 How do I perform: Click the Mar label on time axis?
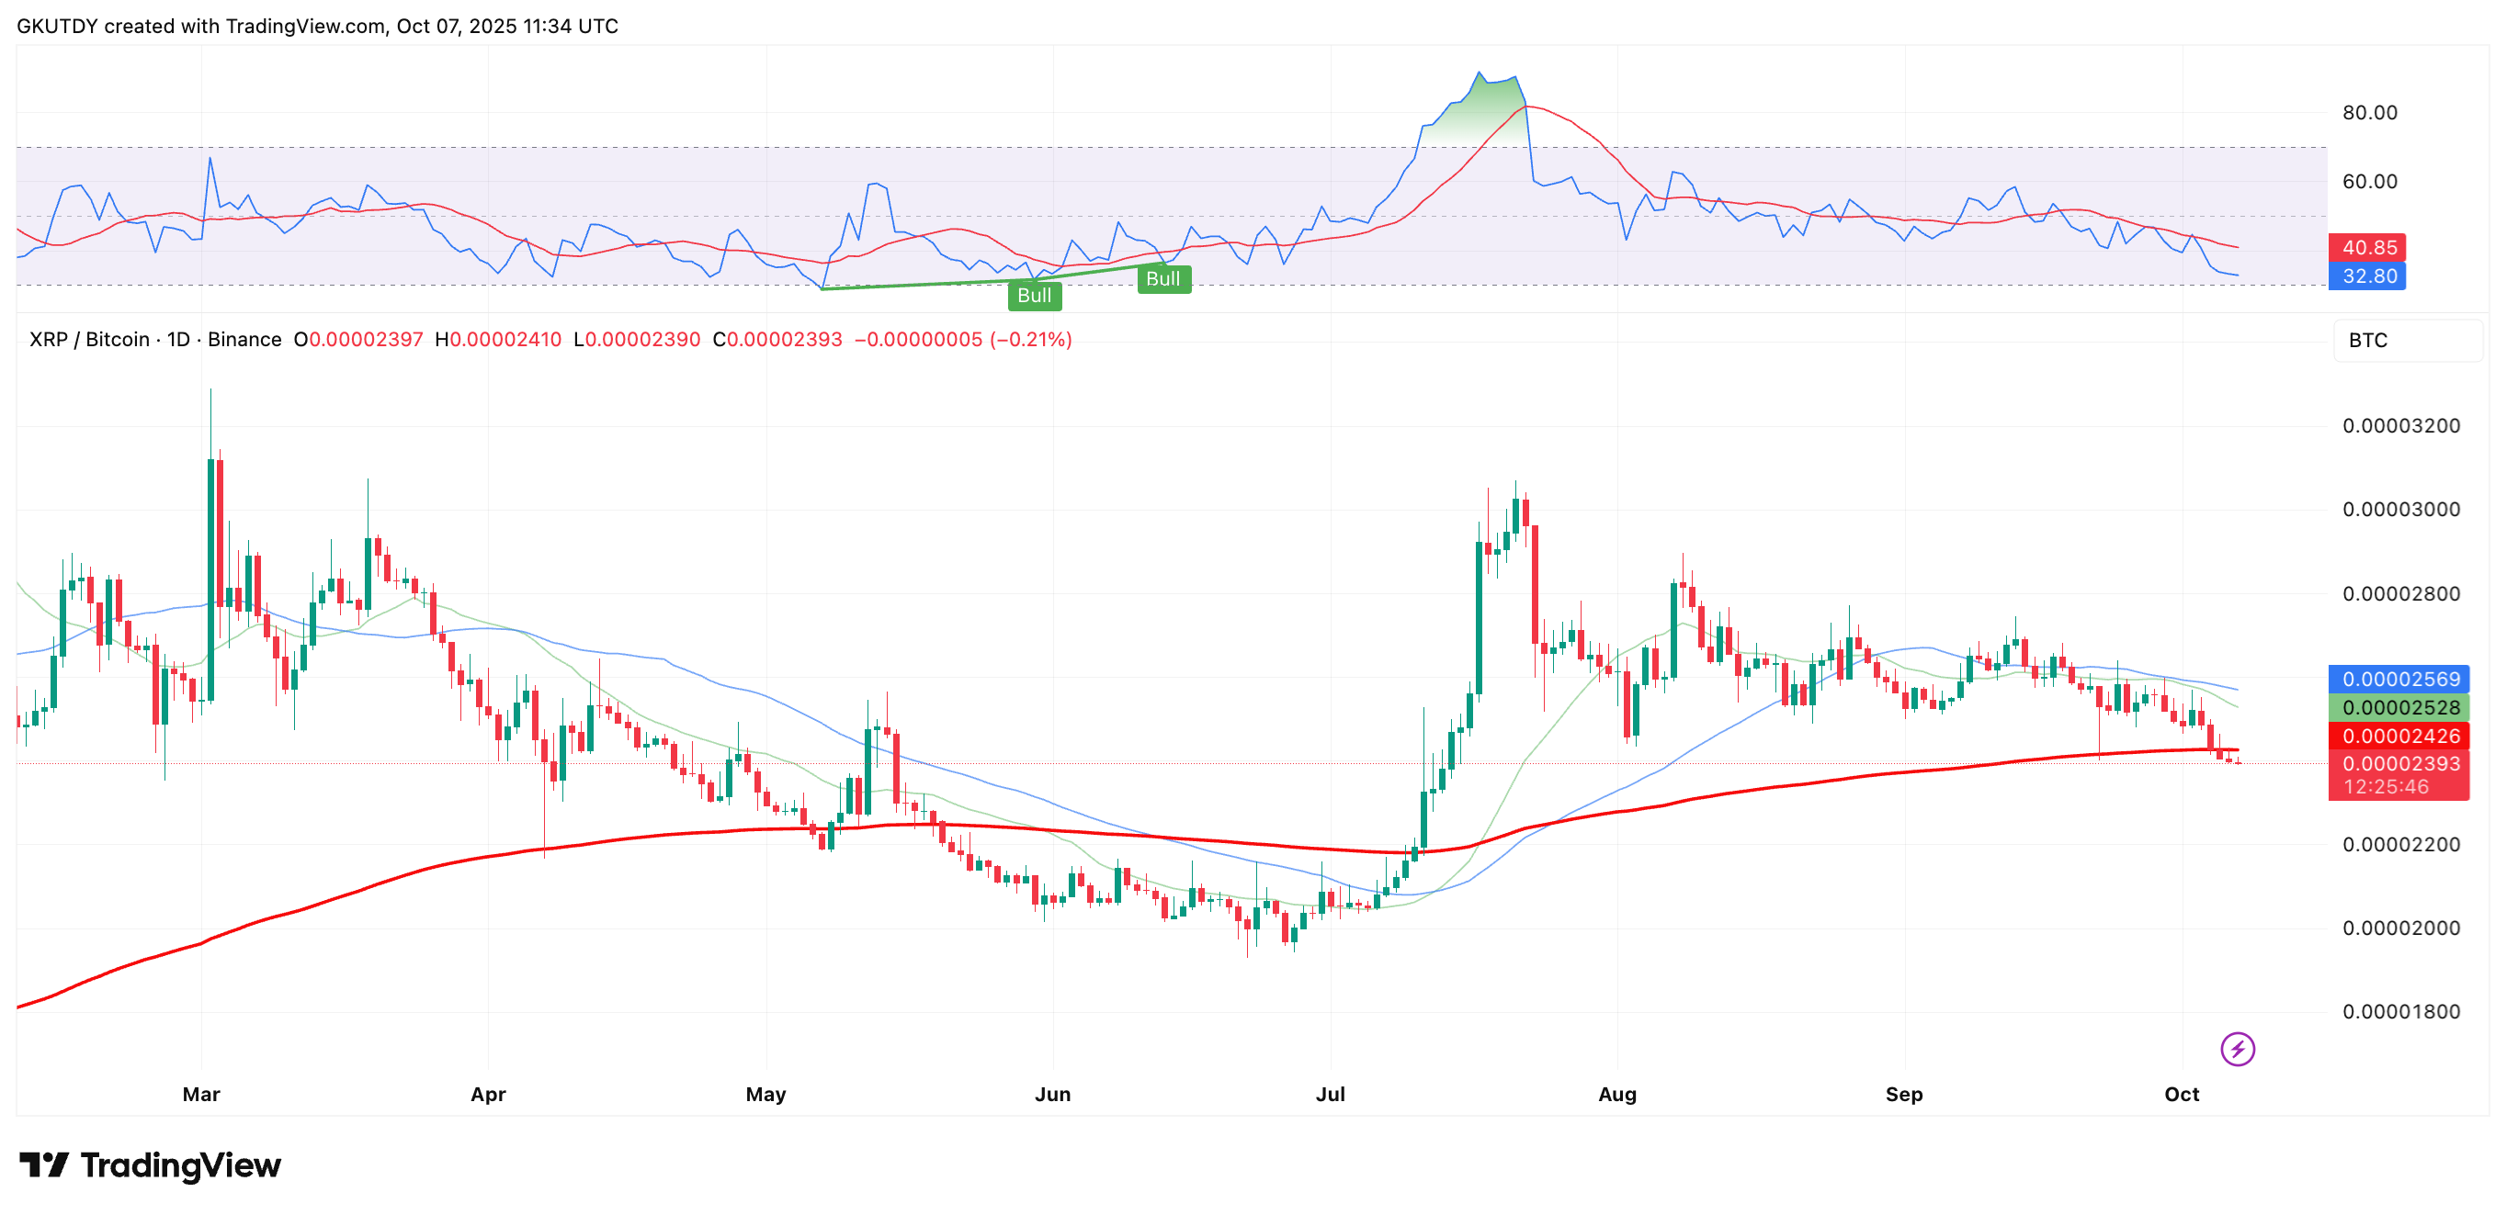pyautogui.click(x=201, y=1094)
